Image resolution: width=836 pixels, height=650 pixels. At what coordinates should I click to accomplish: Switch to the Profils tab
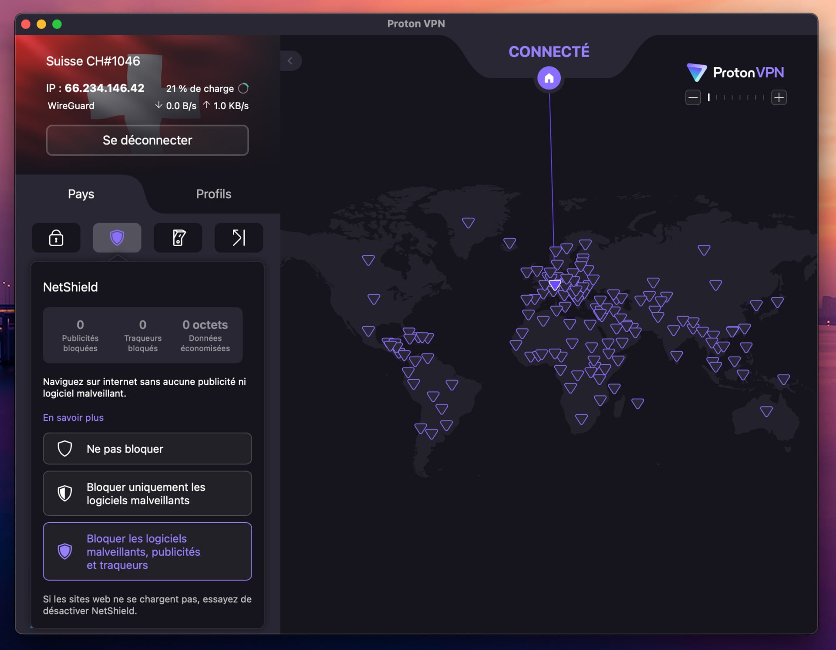[213, 194]
